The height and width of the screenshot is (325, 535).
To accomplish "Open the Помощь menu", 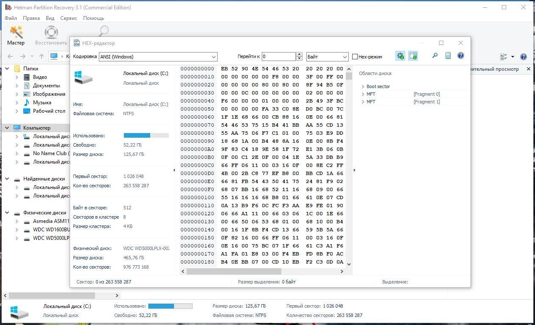I will 93,18.
